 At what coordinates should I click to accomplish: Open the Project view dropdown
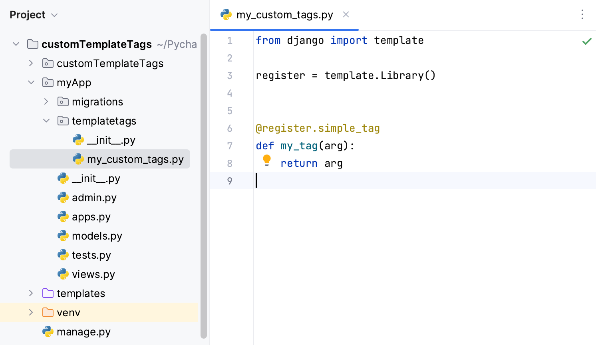click(54, 14)
